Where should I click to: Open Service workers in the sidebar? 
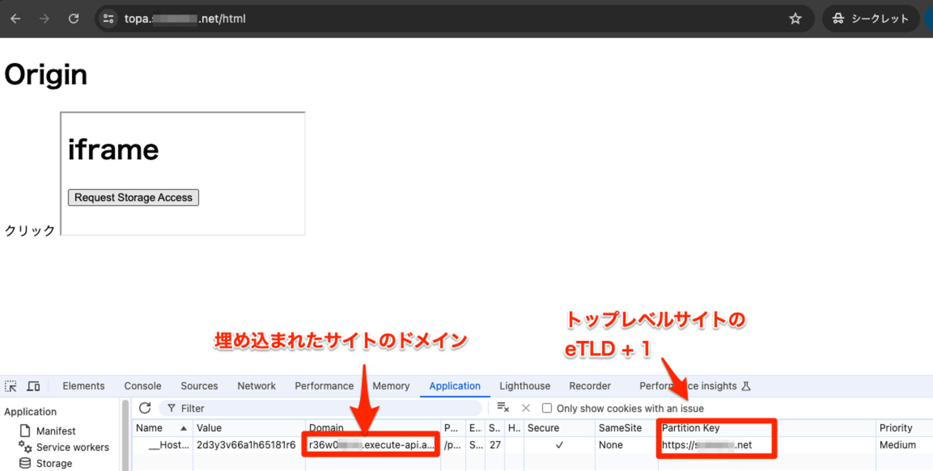[x=72, y=447]
